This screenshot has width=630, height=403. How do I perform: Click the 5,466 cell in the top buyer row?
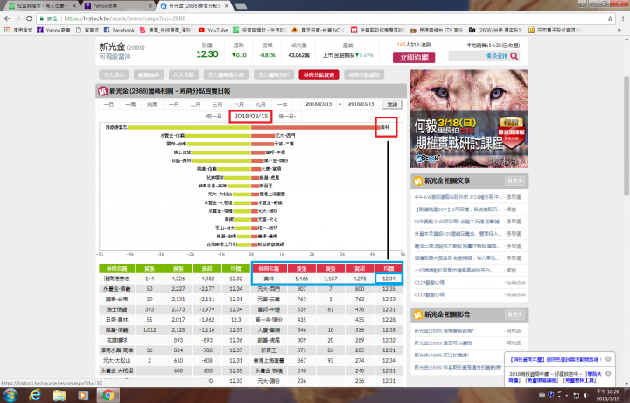click(x=301, y=279)
